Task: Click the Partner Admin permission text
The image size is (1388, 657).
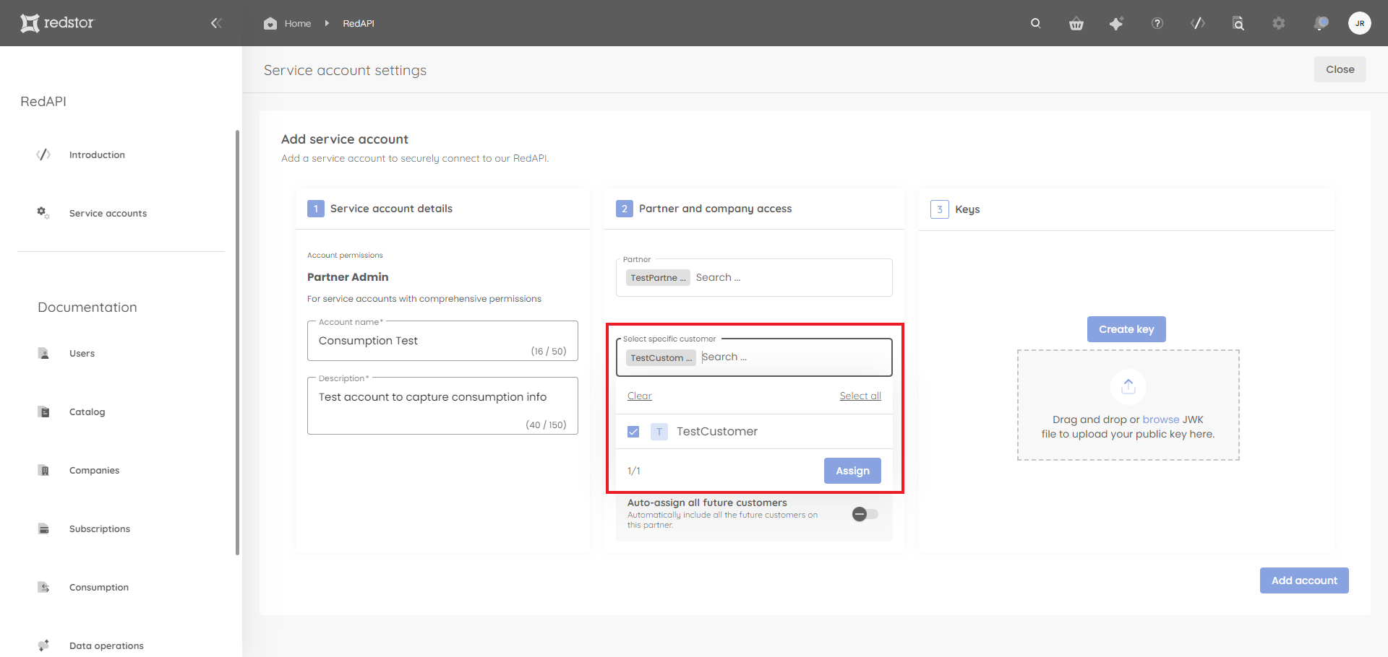Action: [348, 277]
